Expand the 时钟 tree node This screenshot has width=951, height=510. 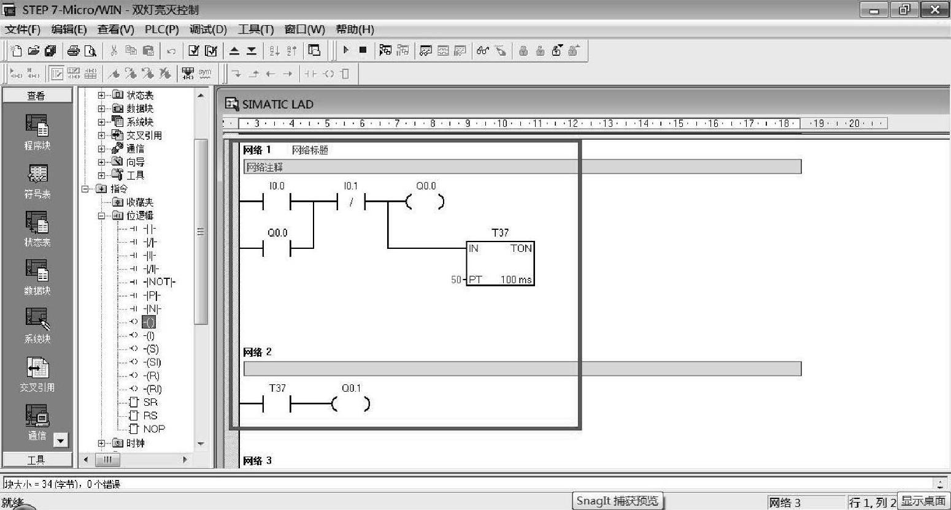(101, 443)
